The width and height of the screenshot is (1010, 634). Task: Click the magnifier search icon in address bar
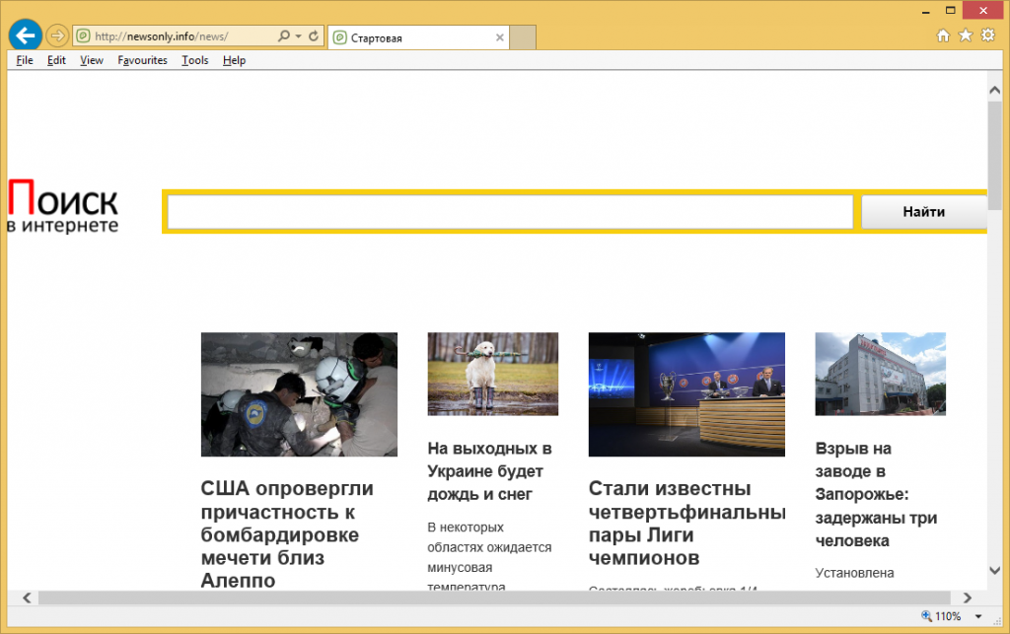pos(283,36)
